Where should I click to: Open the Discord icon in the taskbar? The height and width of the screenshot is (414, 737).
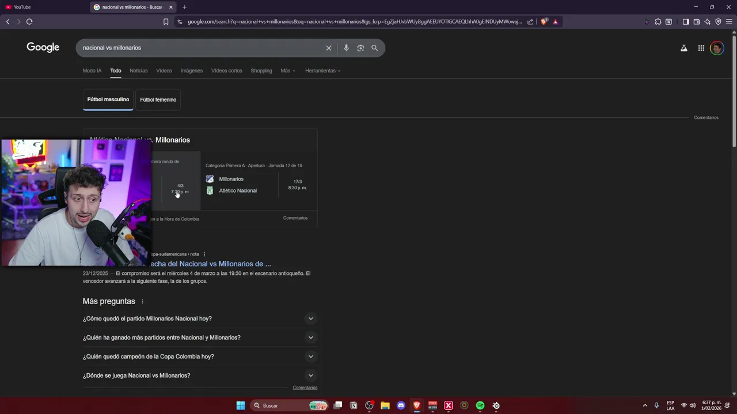coord(401,405)
